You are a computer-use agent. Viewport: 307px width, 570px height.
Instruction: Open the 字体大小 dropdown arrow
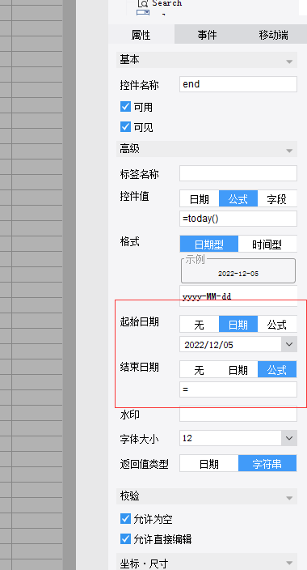point(289,438)
